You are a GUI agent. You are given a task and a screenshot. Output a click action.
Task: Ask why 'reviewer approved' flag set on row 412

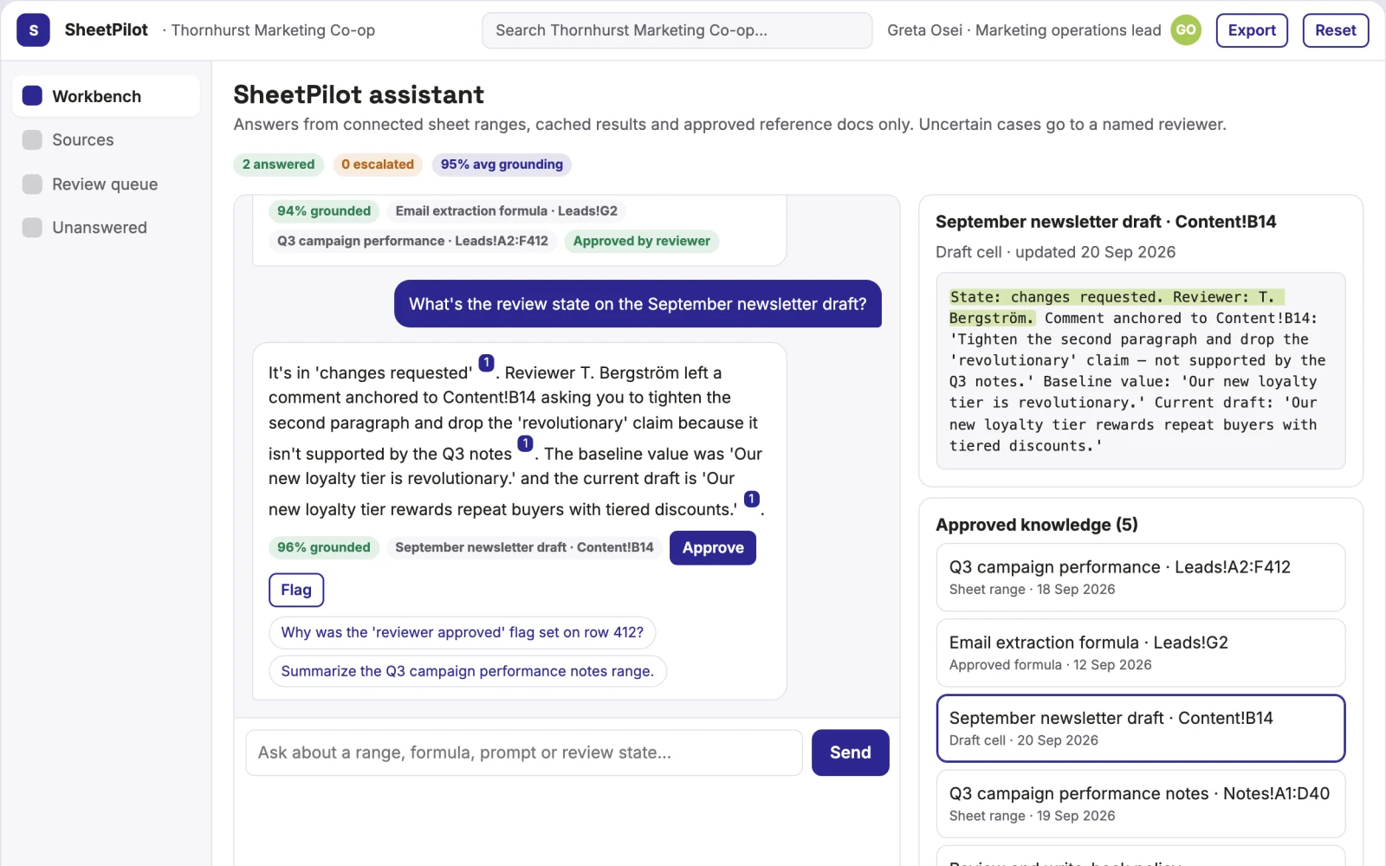pos(463,633)
